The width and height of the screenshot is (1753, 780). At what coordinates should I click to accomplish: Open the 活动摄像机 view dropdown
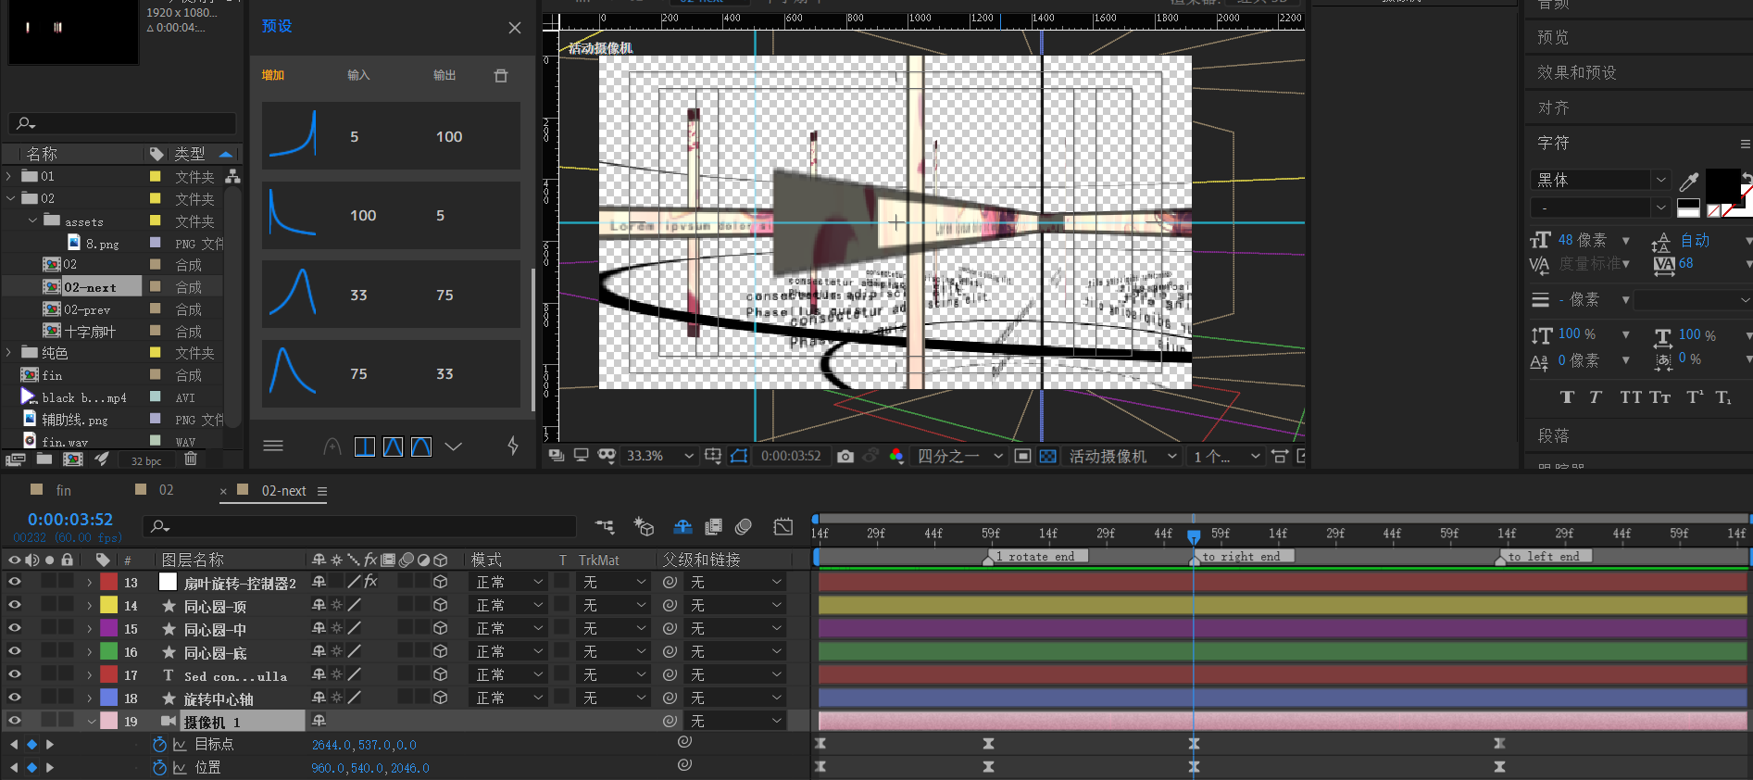[1122, 456]
